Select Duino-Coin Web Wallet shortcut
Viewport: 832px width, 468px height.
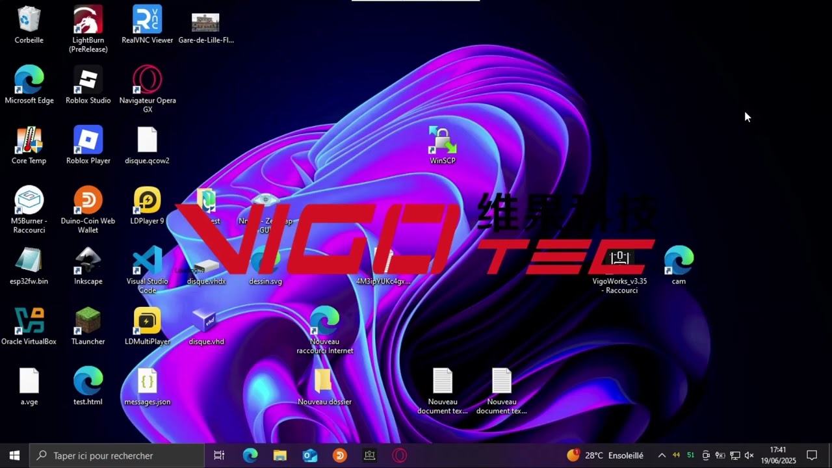pos(88,210)
